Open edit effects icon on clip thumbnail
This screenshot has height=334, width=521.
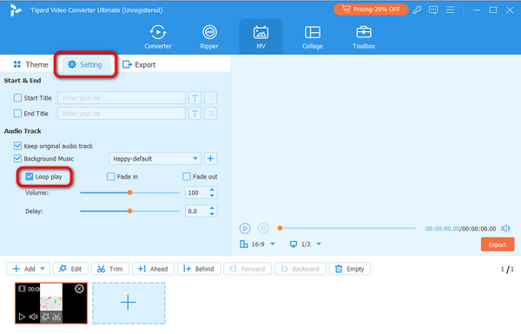tap(45, 317)
